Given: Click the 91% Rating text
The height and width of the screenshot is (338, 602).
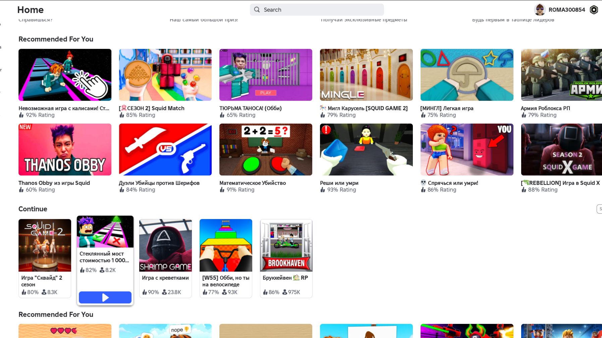Looking at the screenshot, I should point(240,190).
